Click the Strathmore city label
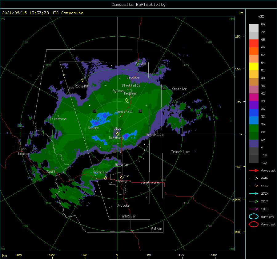Screen dimensions: 277x259 point(150,182)
